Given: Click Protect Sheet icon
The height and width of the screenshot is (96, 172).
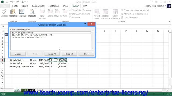Looking at the screenshot, I should tap(97, 14).
